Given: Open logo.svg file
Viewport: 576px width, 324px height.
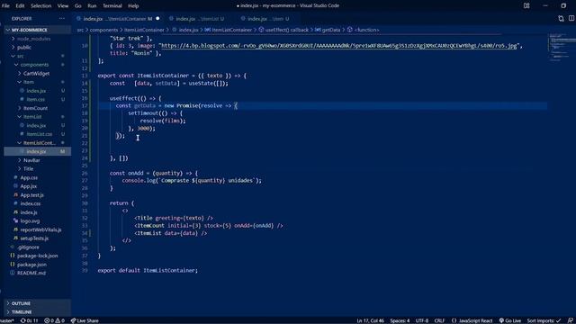Looking at the screenshot, I should tap(30, 220).
